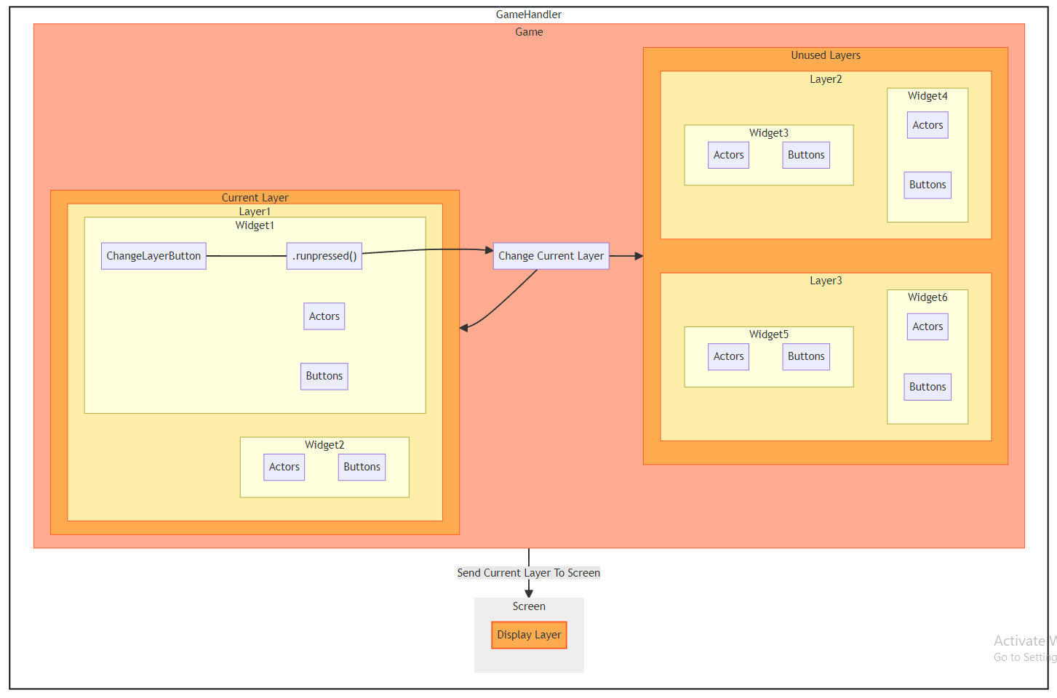Viewport: 1057px width, 698px height.
Task: Select the Buttons node in Widget5
Action: tap(806, 356)
